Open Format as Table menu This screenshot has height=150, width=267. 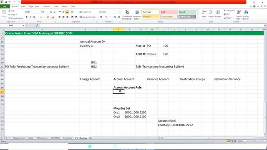pos(137,15)
